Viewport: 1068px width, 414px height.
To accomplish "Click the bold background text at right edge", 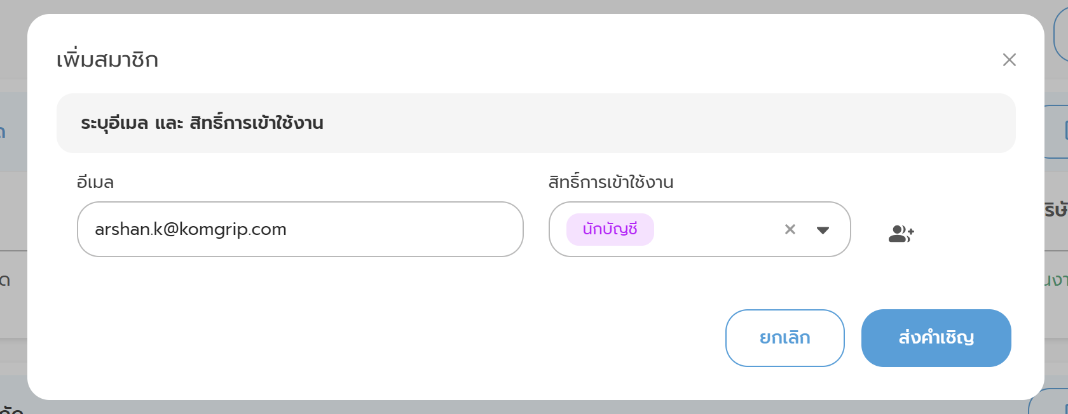I will 1057,210.
